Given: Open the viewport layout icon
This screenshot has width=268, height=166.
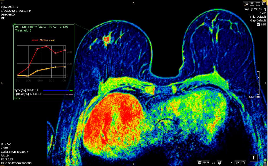Looking at the screenshot, I should point(264,4).
